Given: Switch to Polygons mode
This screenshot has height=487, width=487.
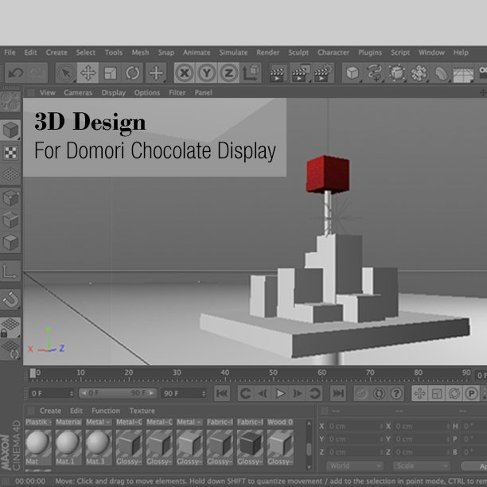Looking at the screenshot, I should coord(10,242).
